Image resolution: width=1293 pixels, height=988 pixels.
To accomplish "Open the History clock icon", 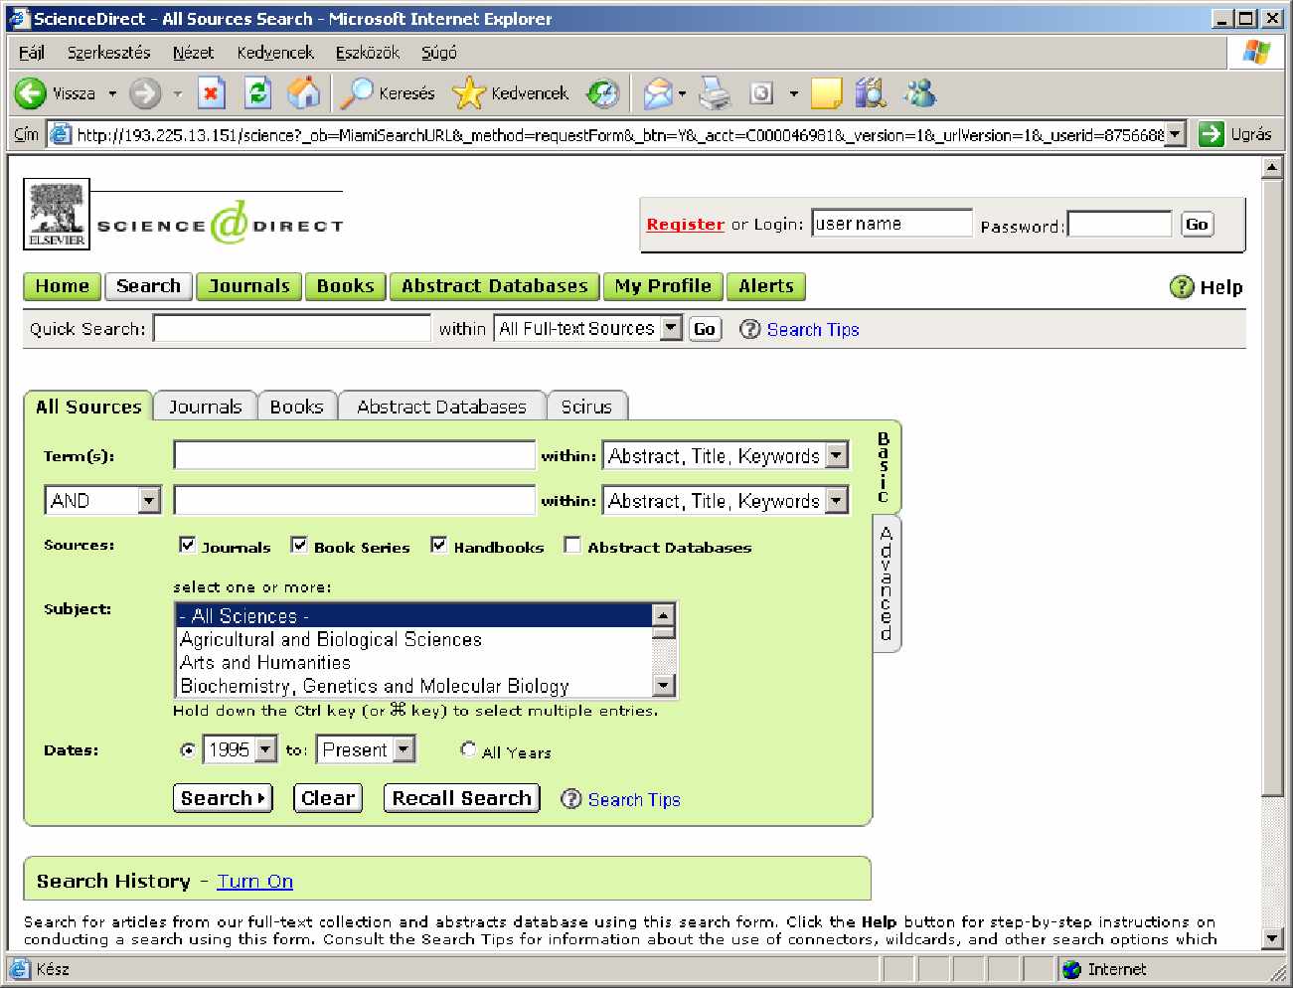I will click(x=602, y=93).
